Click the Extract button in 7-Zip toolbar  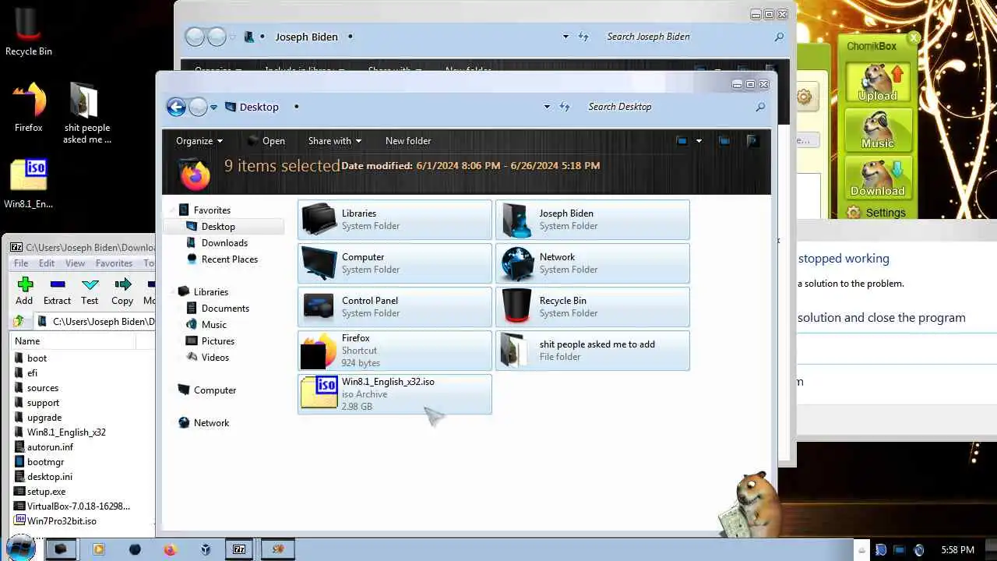[57, 291]
